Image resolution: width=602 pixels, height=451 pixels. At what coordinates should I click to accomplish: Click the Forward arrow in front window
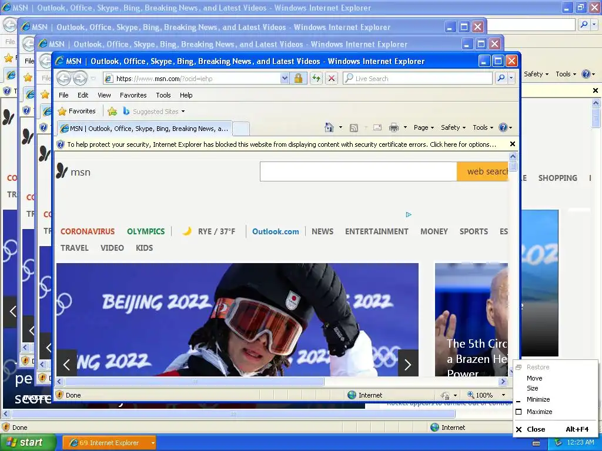click(80, 79)
